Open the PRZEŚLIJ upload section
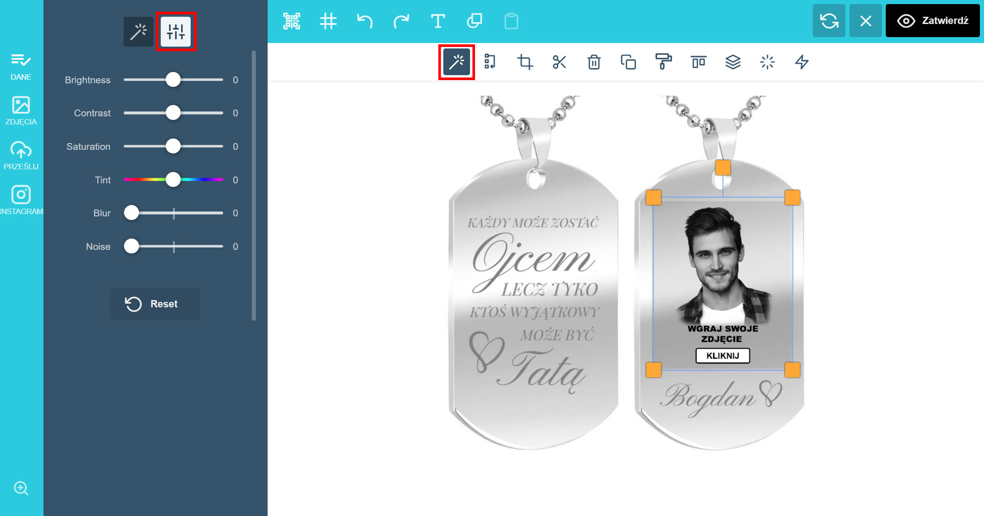Viewport: 984px width, 516px height. [x=21, y=155]
